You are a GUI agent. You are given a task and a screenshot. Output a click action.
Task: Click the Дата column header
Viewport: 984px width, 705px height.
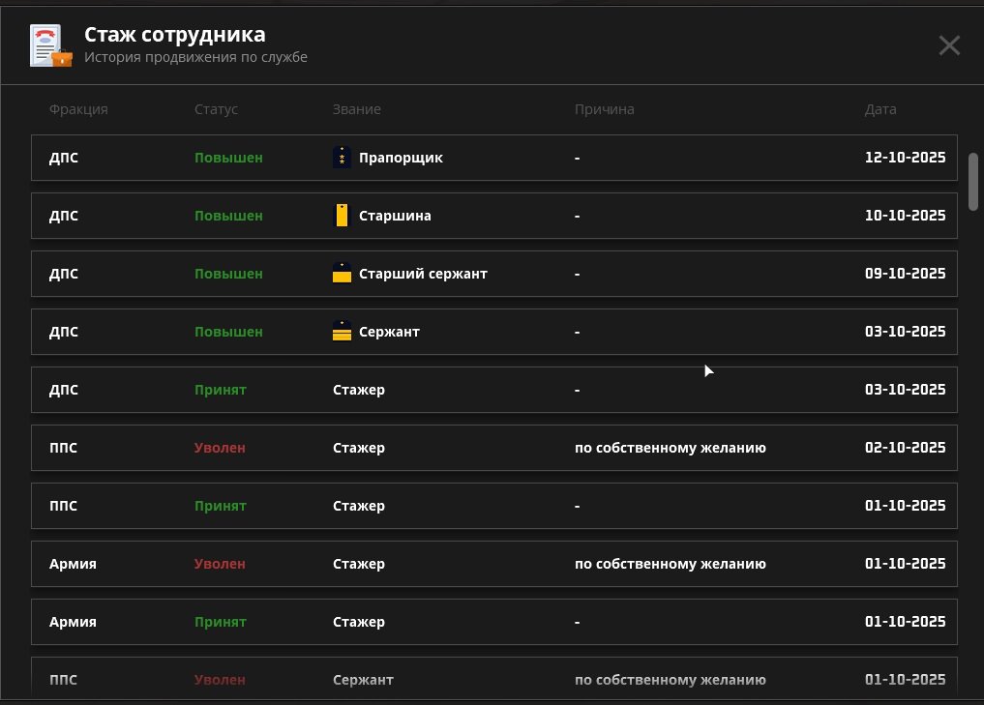click(880, 109)
